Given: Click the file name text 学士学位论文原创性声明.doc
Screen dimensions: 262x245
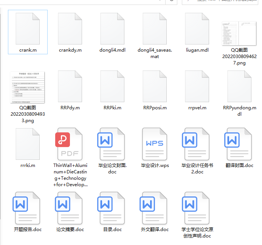Looking at the screenshot, I should click(197, 233).
